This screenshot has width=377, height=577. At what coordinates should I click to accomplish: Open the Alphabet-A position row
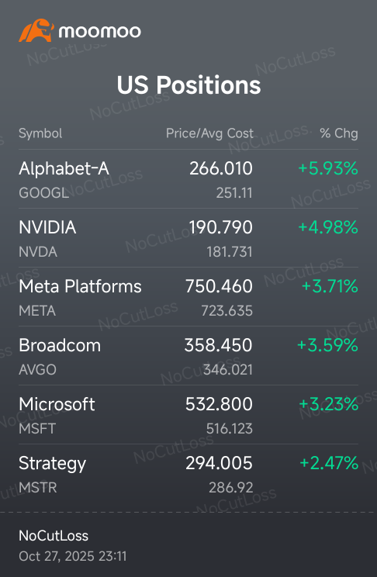pos(188,179)
